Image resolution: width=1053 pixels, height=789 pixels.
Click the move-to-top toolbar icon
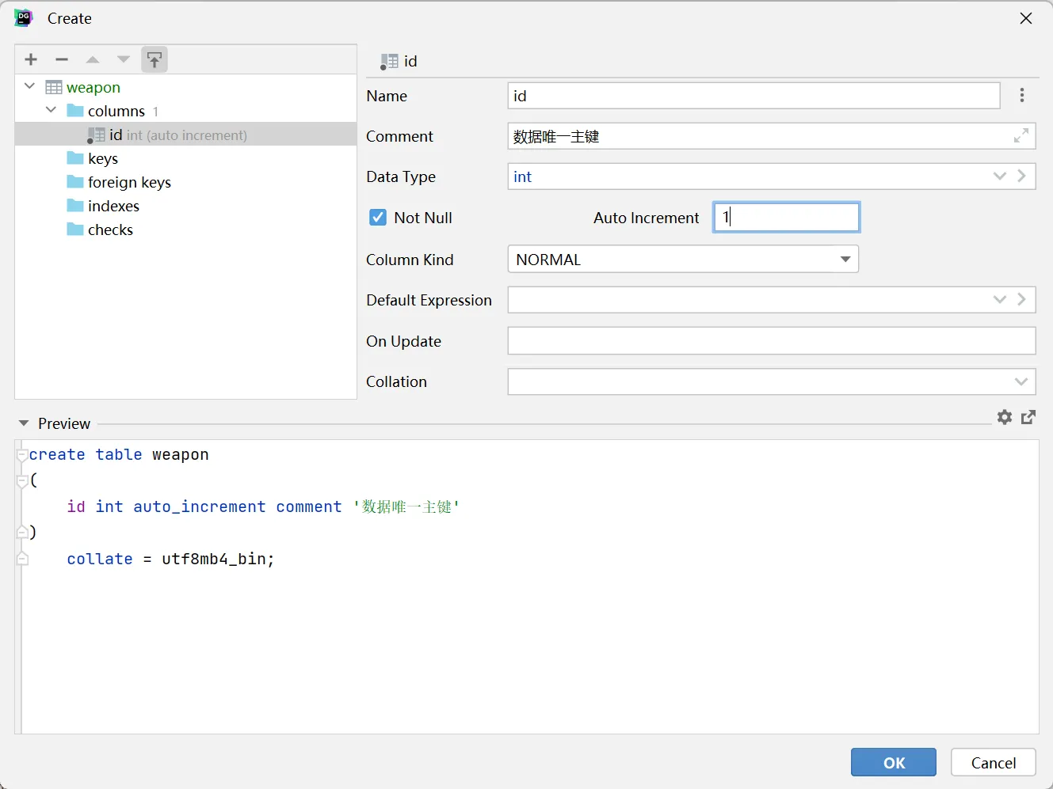pos(155,59)
